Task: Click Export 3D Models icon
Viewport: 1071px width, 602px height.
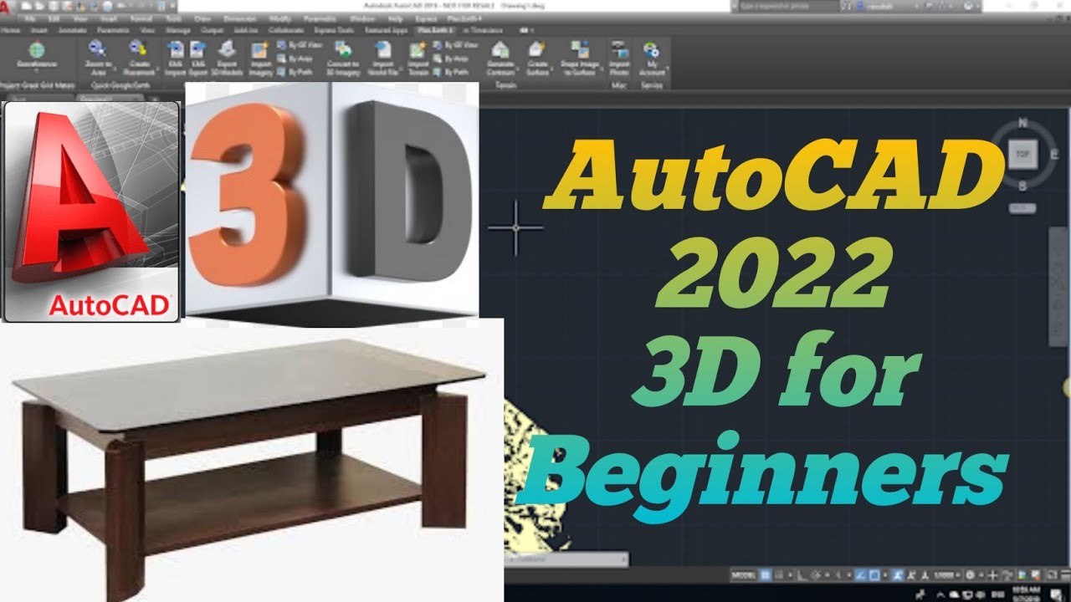Action: pos(227,48)
